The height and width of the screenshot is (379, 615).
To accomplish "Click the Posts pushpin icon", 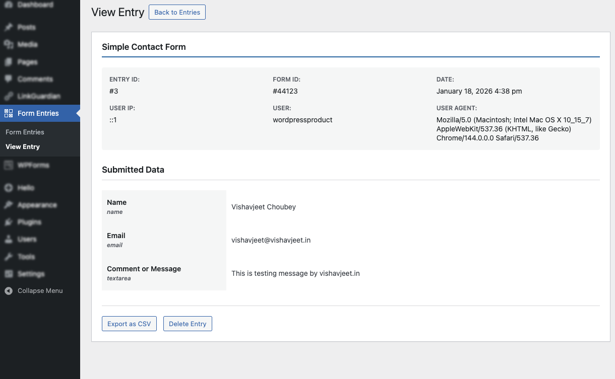I will (8, 27).
